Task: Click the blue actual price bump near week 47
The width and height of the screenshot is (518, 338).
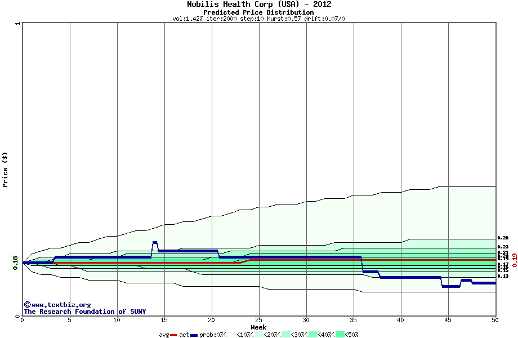Action: pyautogui.click(x=466, y=280)
